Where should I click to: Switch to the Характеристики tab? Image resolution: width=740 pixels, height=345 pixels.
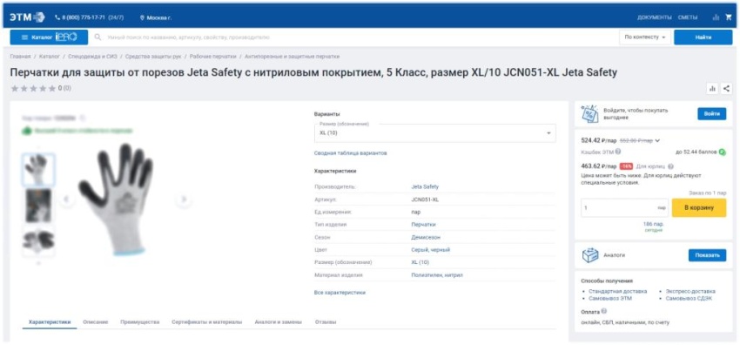tap(50, 321)
